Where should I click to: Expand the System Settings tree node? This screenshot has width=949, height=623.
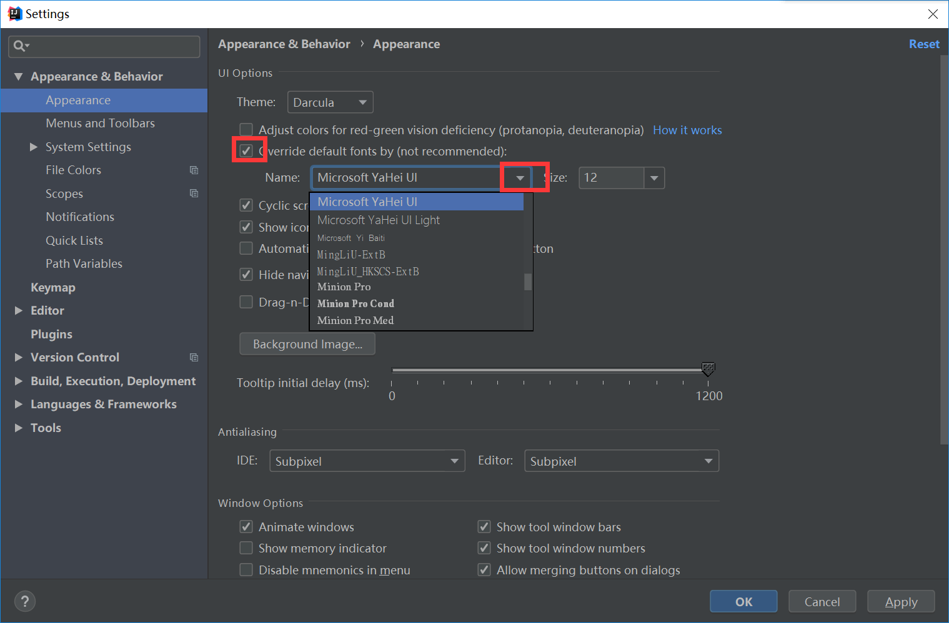point(33,147)
